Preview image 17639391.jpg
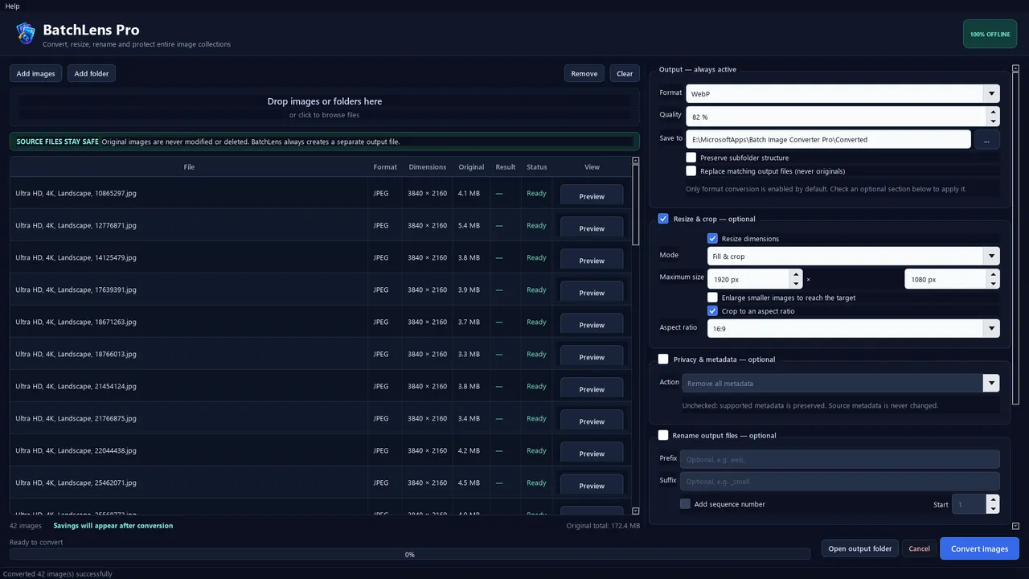 point(592,293)
